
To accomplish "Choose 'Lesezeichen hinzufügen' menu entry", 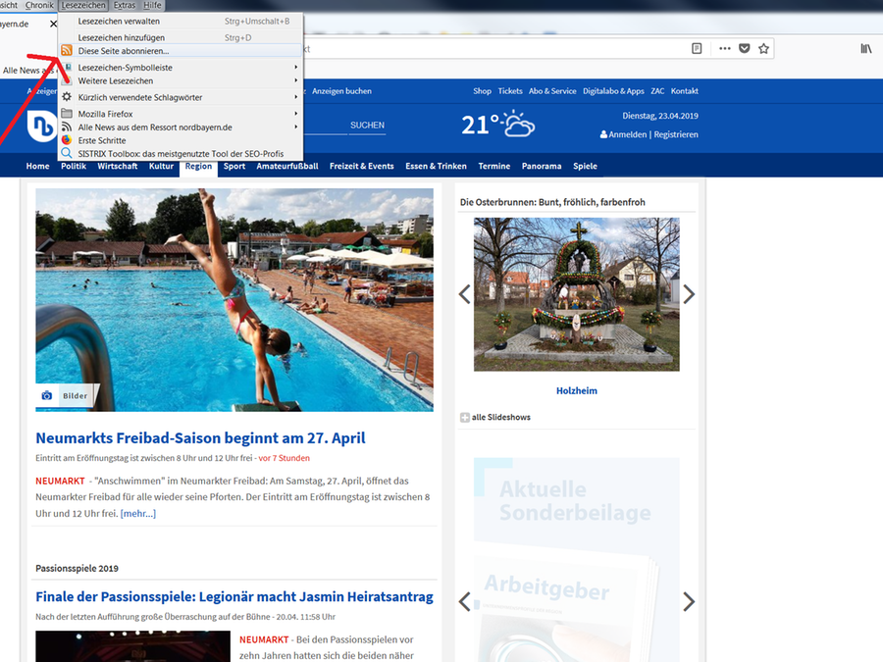I will coord(122,37).
